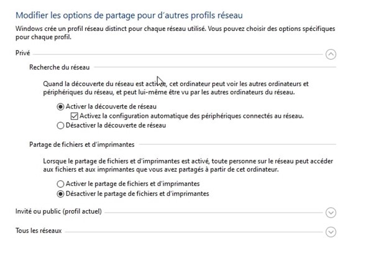Click the Partage de fichiers et d'imprimantes heading

pyautogui.click(x=82, y=144)
